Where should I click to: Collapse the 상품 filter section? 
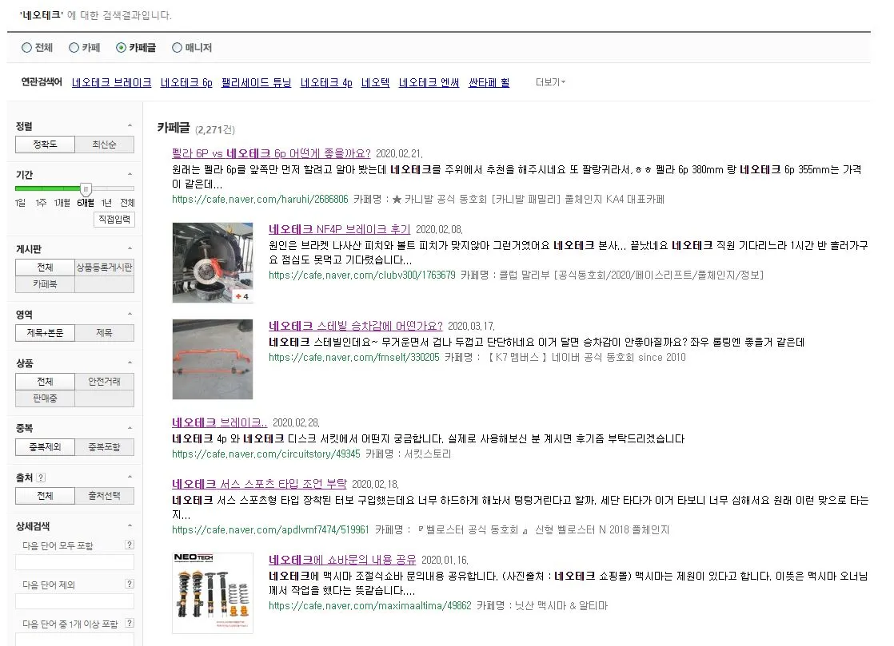[x=130, y=362]
